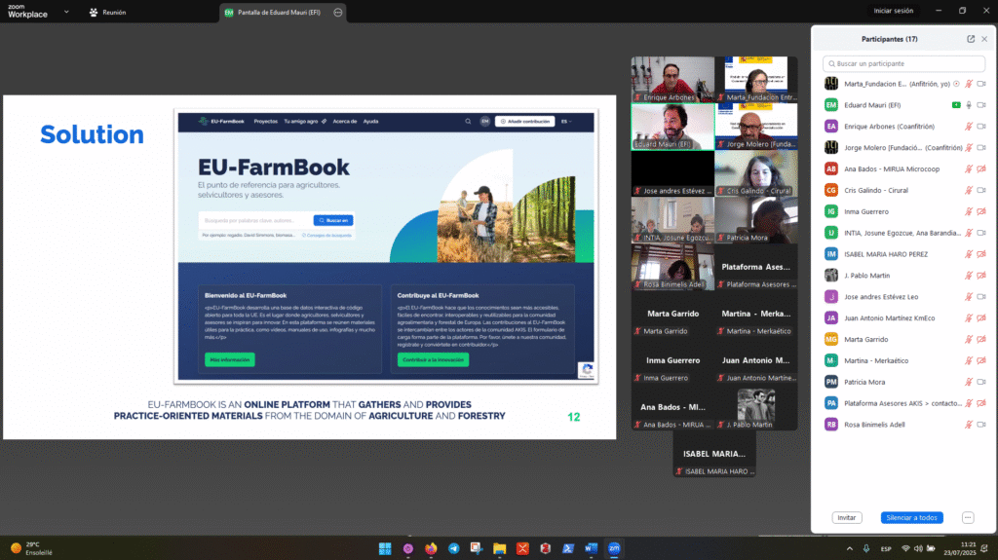998x560 pixels.
Task: Click Cris Galindo - Cirural video thumbnail
Action: pos(756,173)
